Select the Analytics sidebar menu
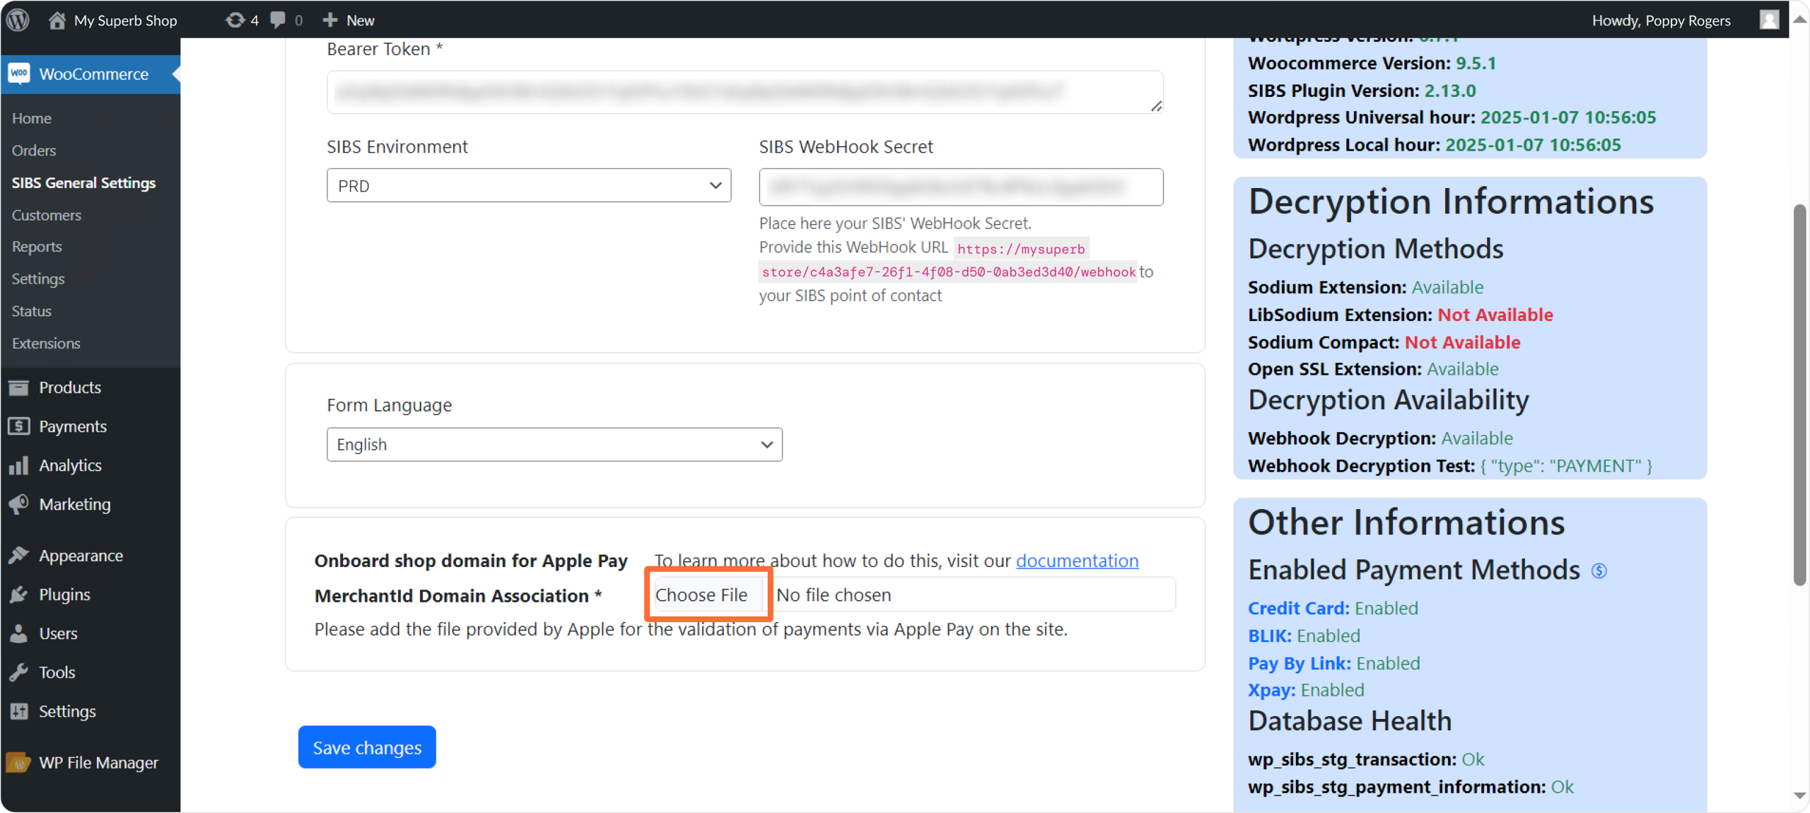The width and height of the screenshot is (1810, 813). [x=70, y=465]
